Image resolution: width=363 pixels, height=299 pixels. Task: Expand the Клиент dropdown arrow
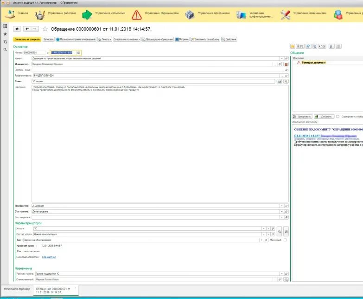click(x=282, y=58)
